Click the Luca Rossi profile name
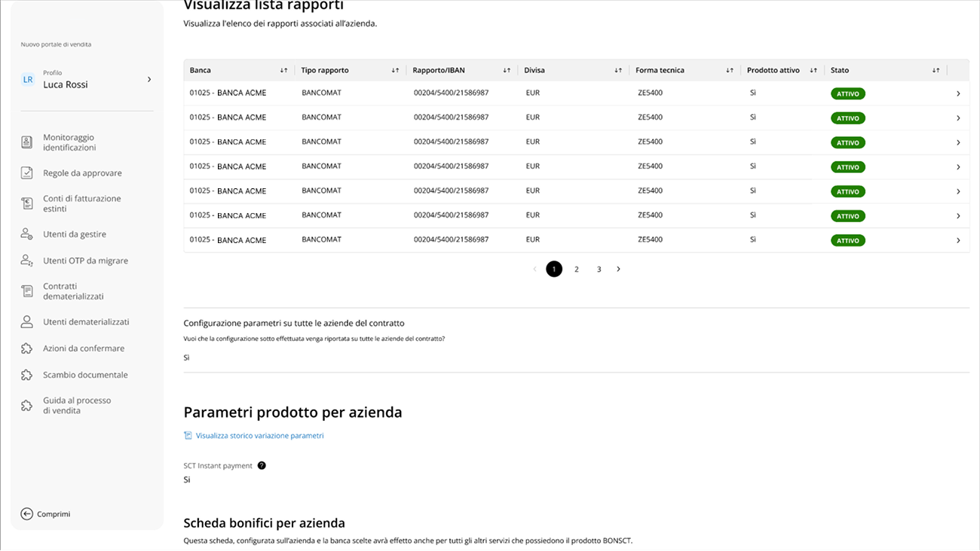The image size is (980, 551). click(66, 84)
